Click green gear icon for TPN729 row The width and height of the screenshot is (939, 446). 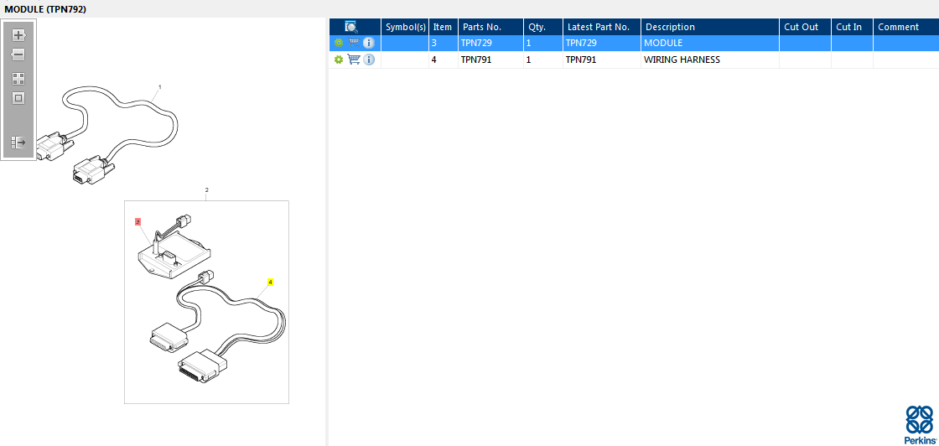tap(339, 43)
